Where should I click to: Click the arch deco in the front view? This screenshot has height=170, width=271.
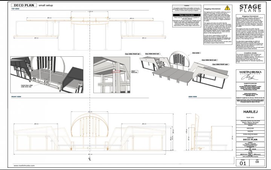(x=90, y=125)
